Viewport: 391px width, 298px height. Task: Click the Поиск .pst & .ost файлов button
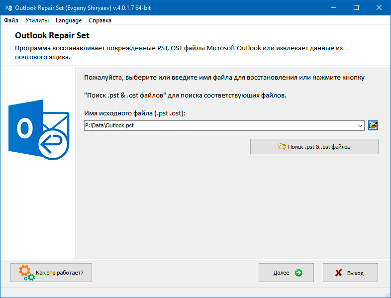(314, 147)
